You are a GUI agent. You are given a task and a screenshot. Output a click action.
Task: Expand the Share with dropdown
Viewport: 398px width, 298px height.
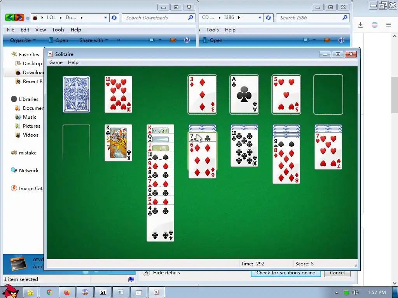[94, 40]
